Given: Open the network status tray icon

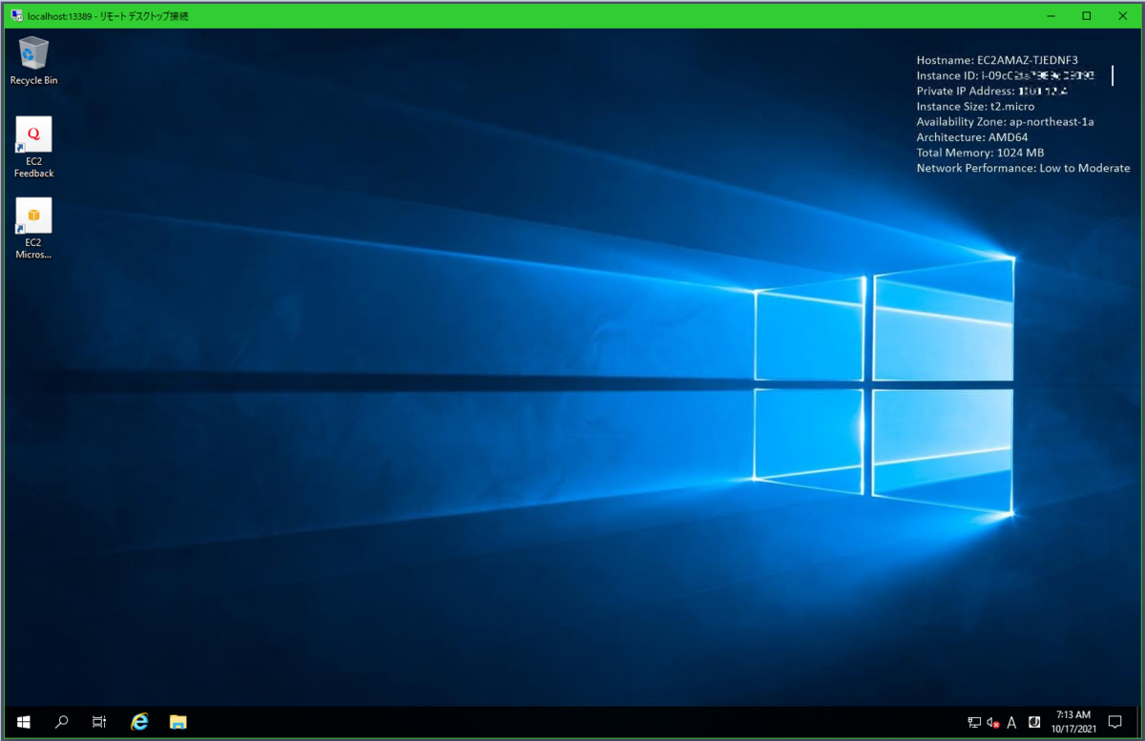Looking at the screenshot, I should tap(974, 723).
